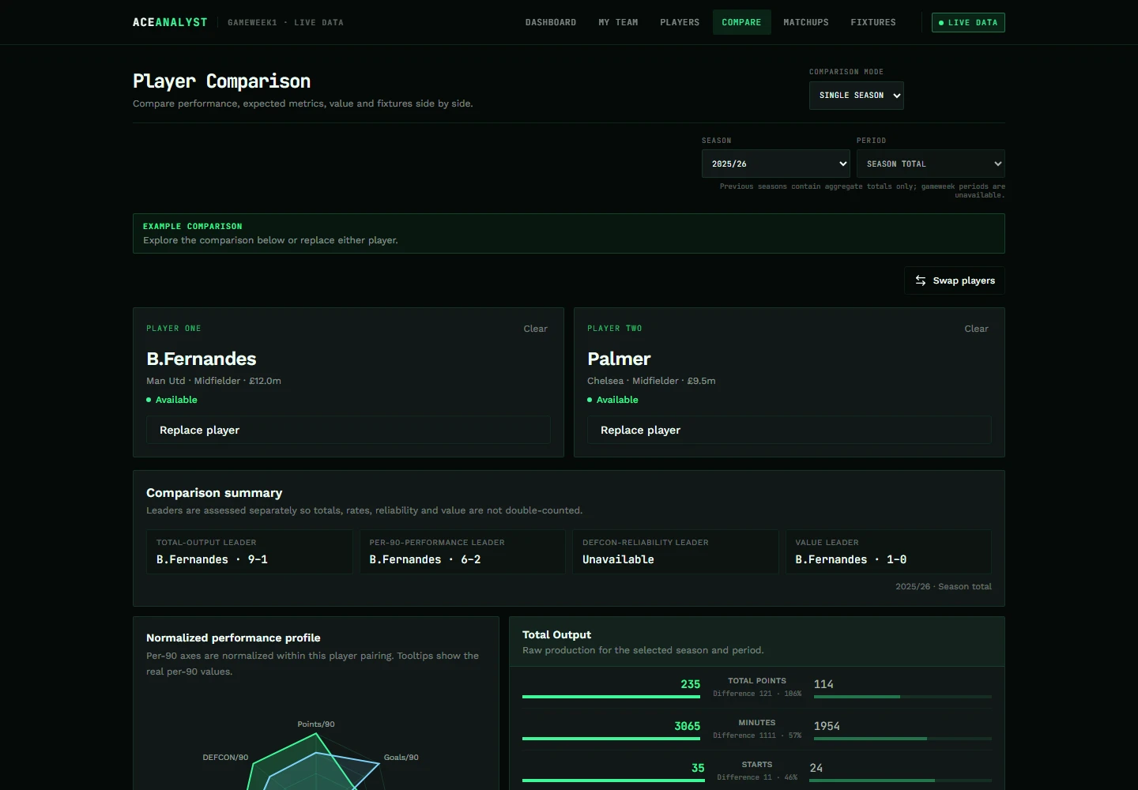Image resolution: width=1138 pixels, height=790 pixels.
Task: Click the 2025/26 · Season total label
Action: coord(943,586)
